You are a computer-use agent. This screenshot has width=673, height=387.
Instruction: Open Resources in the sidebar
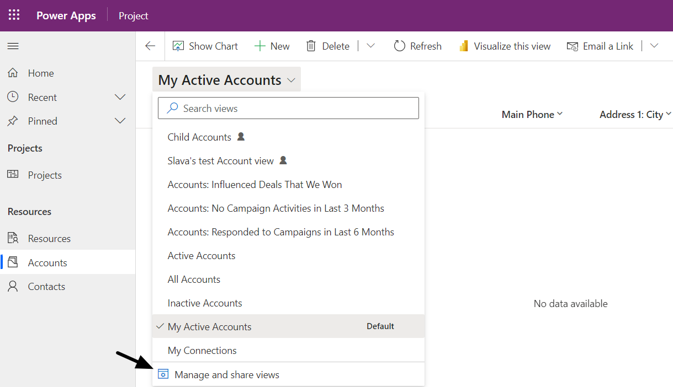click(67, 239)
